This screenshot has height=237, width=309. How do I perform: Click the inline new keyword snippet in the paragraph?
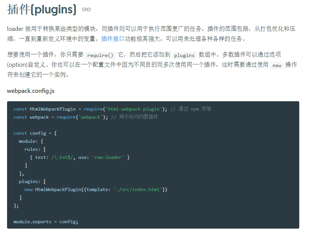click(x=277, y=65)
